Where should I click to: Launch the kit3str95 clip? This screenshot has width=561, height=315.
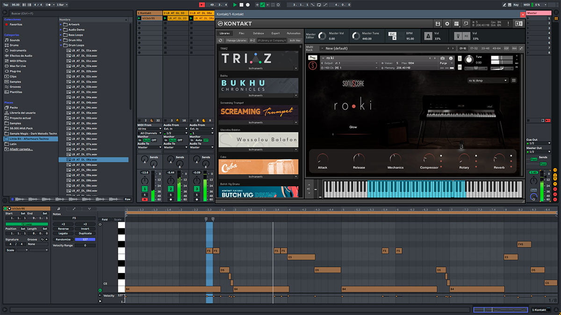(140, 18)
